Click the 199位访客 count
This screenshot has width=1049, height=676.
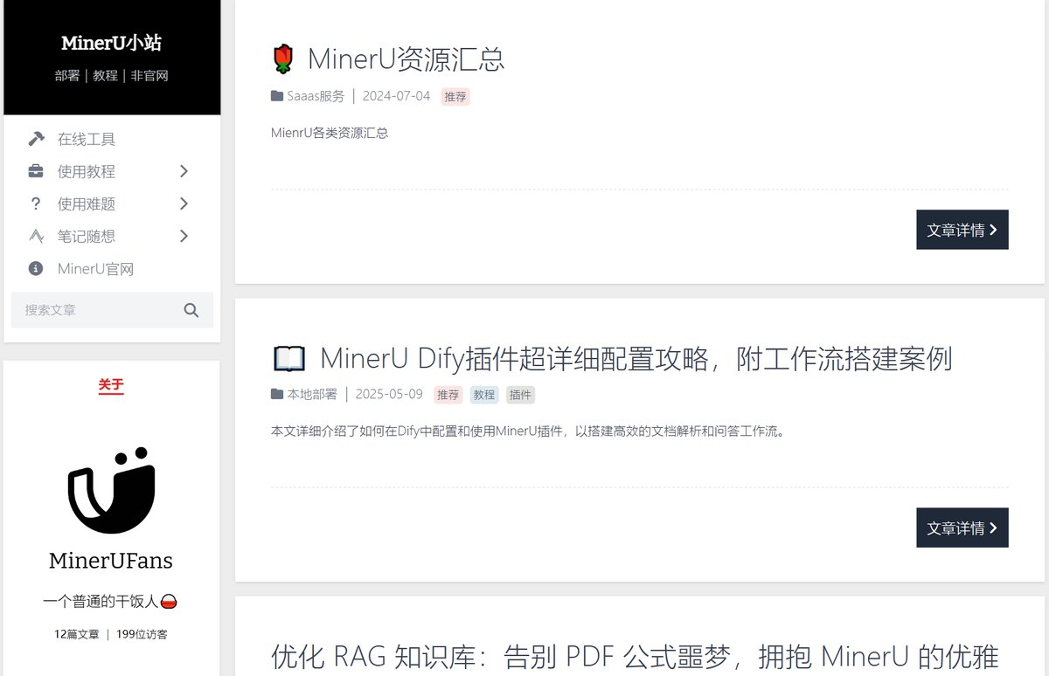[x=142, y=634]
